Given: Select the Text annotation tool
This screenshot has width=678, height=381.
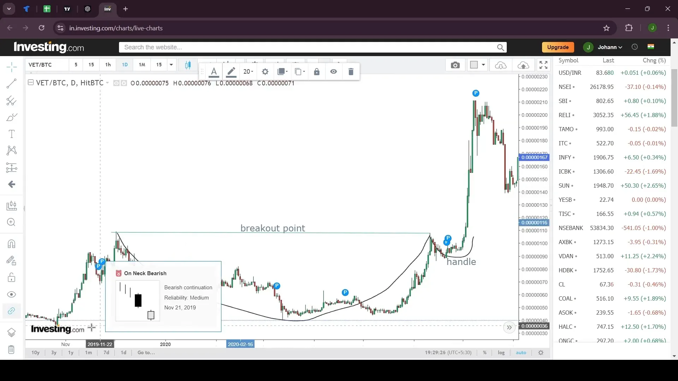Looking at the screenshot, I should click(x=11, y=134).
